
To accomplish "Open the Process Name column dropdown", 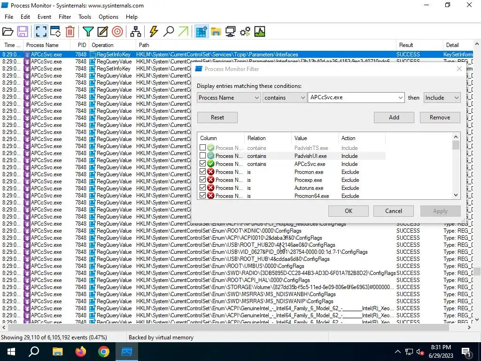I will point(229,98).
